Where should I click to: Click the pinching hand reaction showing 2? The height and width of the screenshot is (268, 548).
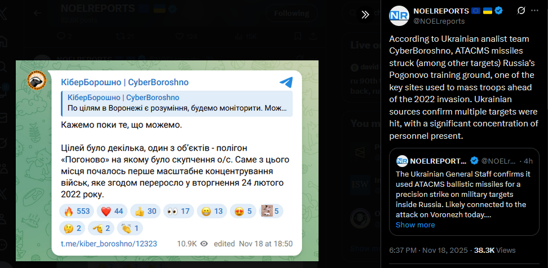(x=101, y=229)
